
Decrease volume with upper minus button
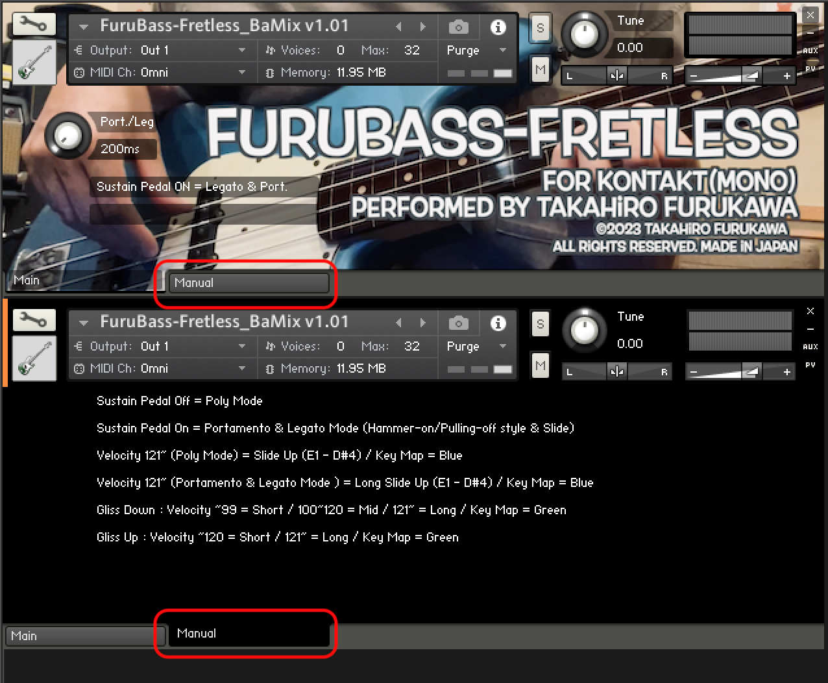(694, 76)
